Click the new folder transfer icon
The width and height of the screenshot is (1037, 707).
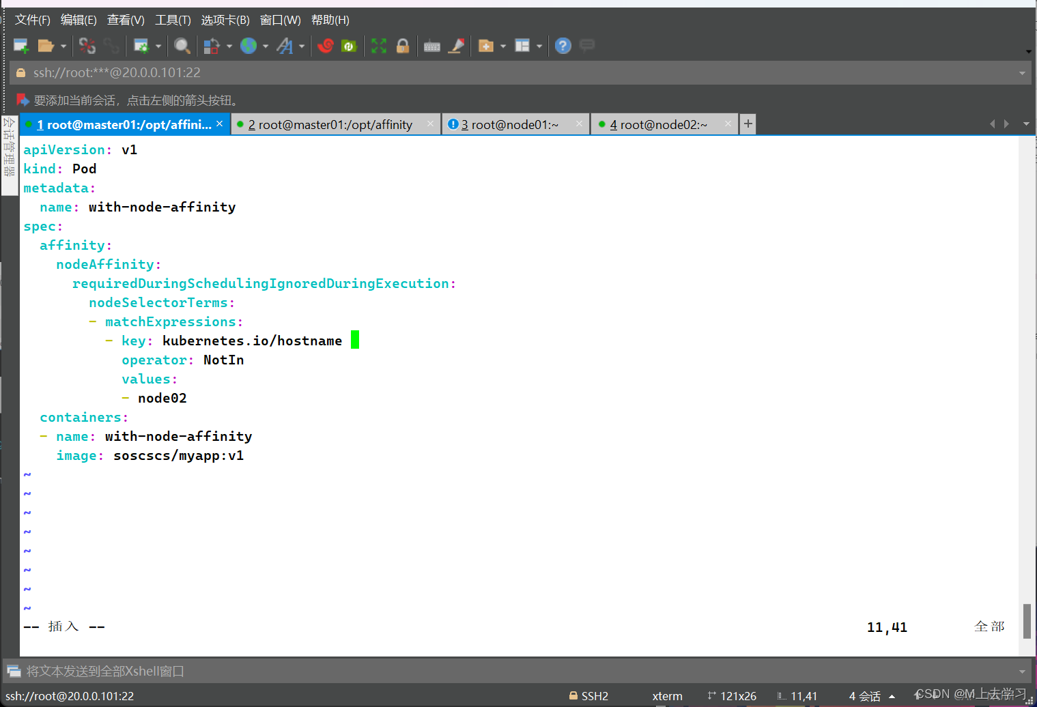coord(486,46)
